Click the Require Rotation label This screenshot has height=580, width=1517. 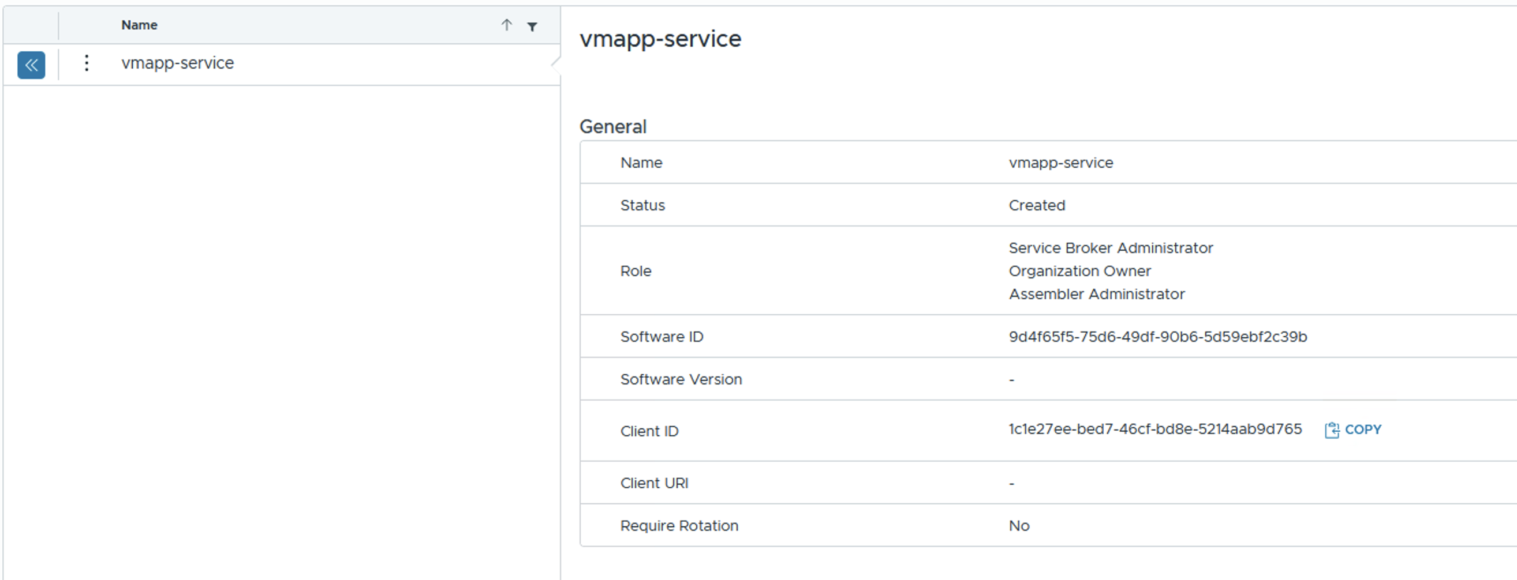[678, 525]
